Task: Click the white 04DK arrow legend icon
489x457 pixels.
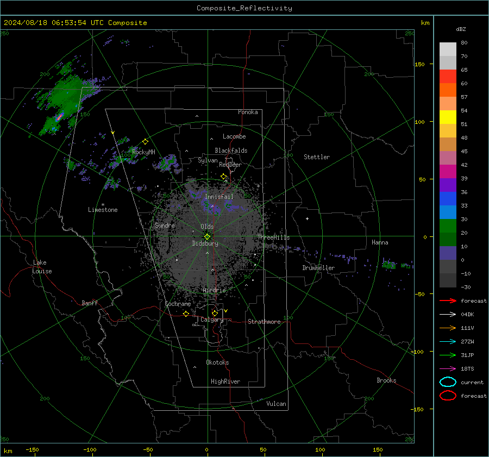Action: [448, 314]
